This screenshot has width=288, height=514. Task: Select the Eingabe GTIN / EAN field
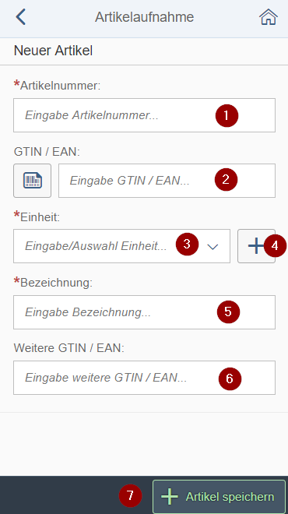pos(167,181)
